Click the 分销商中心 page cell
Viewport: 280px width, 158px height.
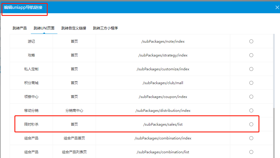coord(74,111)
